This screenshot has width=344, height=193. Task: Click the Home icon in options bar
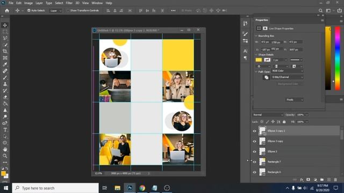point(7,11)
